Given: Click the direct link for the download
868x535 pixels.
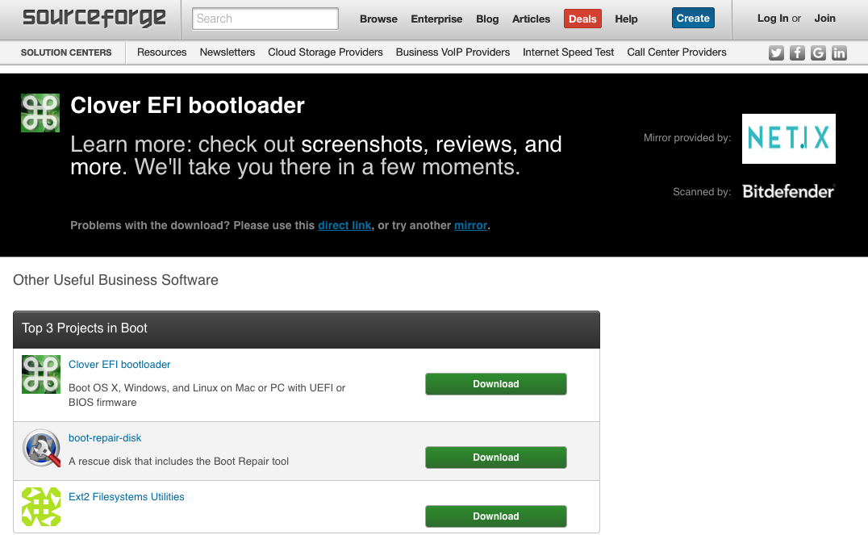Looking at the screenshot, I should pos(344,225).
